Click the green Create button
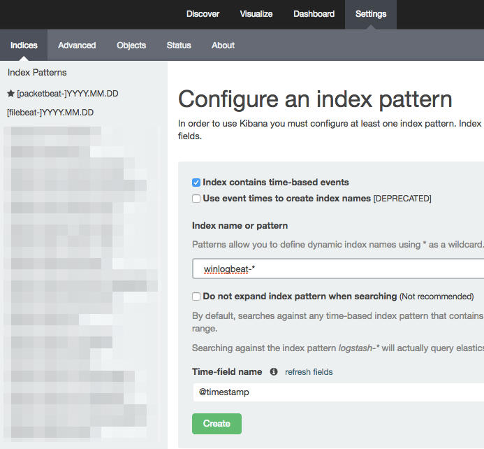The width and height of the screenshot is (484, 449). click(217, 423)
